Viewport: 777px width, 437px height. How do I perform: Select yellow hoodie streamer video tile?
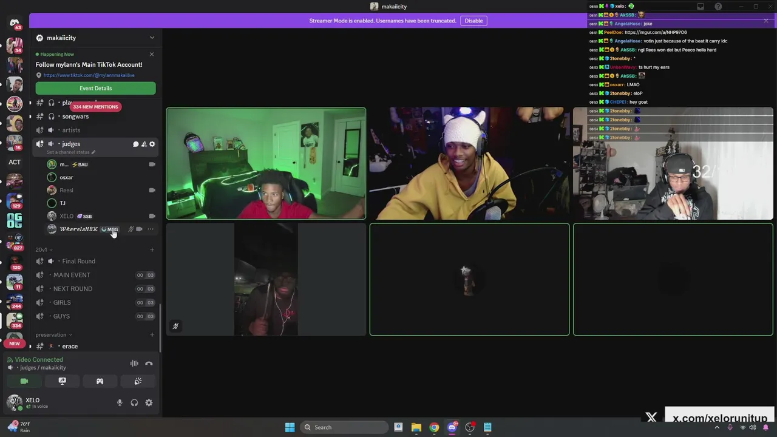pyautogui.click(x=469, y=163)
